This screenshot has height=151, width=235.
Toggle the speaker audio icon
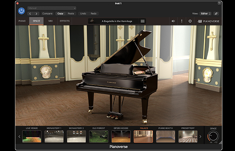pos(173,21)
